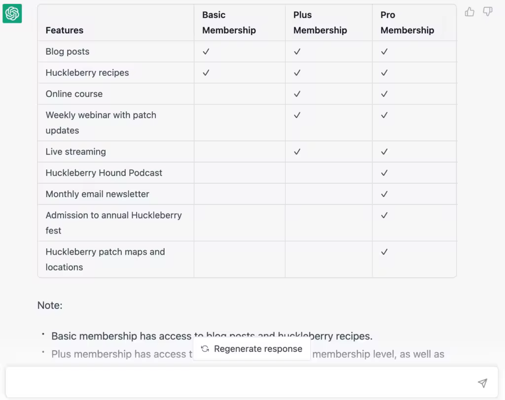Click the Blog posts checkmark under Basic Membership
The width and height of the screenshot is (505, 400).
[206, 52]
